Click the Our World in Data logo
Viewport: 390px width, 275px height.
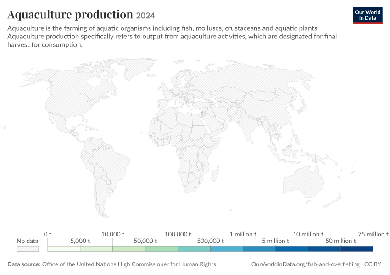point(368,16)
